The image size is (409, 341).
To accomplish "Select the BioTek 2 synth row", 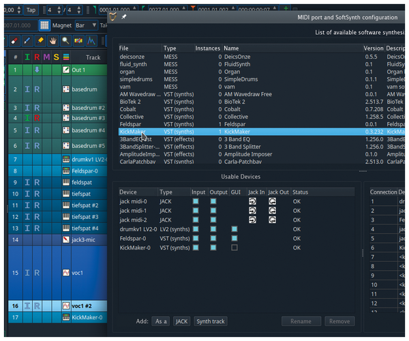I will [262, 102].
